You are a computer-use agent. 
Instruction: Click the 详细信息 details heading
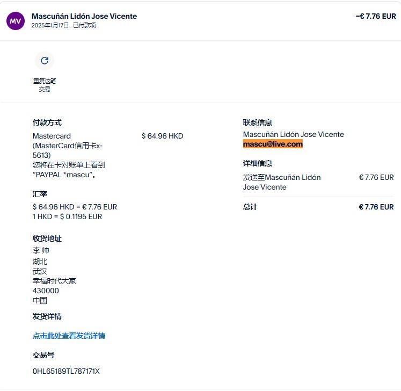tap(257, 163)
